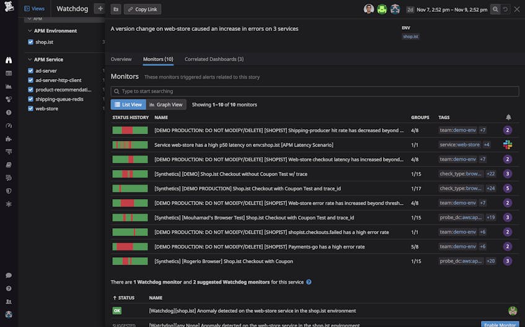The image size is (525, 327).
Task: Click the refresh icon in the header
Action: pos(506,9)
